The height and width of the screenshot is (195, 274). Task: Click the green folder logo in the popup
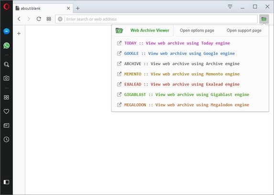pos(120,31)
